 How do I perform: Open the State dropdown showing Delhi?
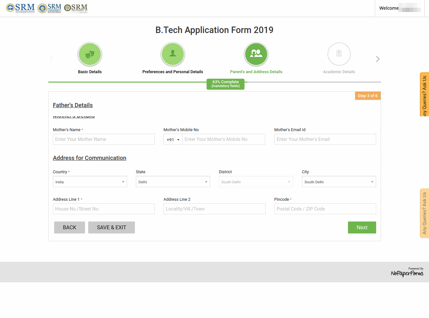[x=173, y=182]
